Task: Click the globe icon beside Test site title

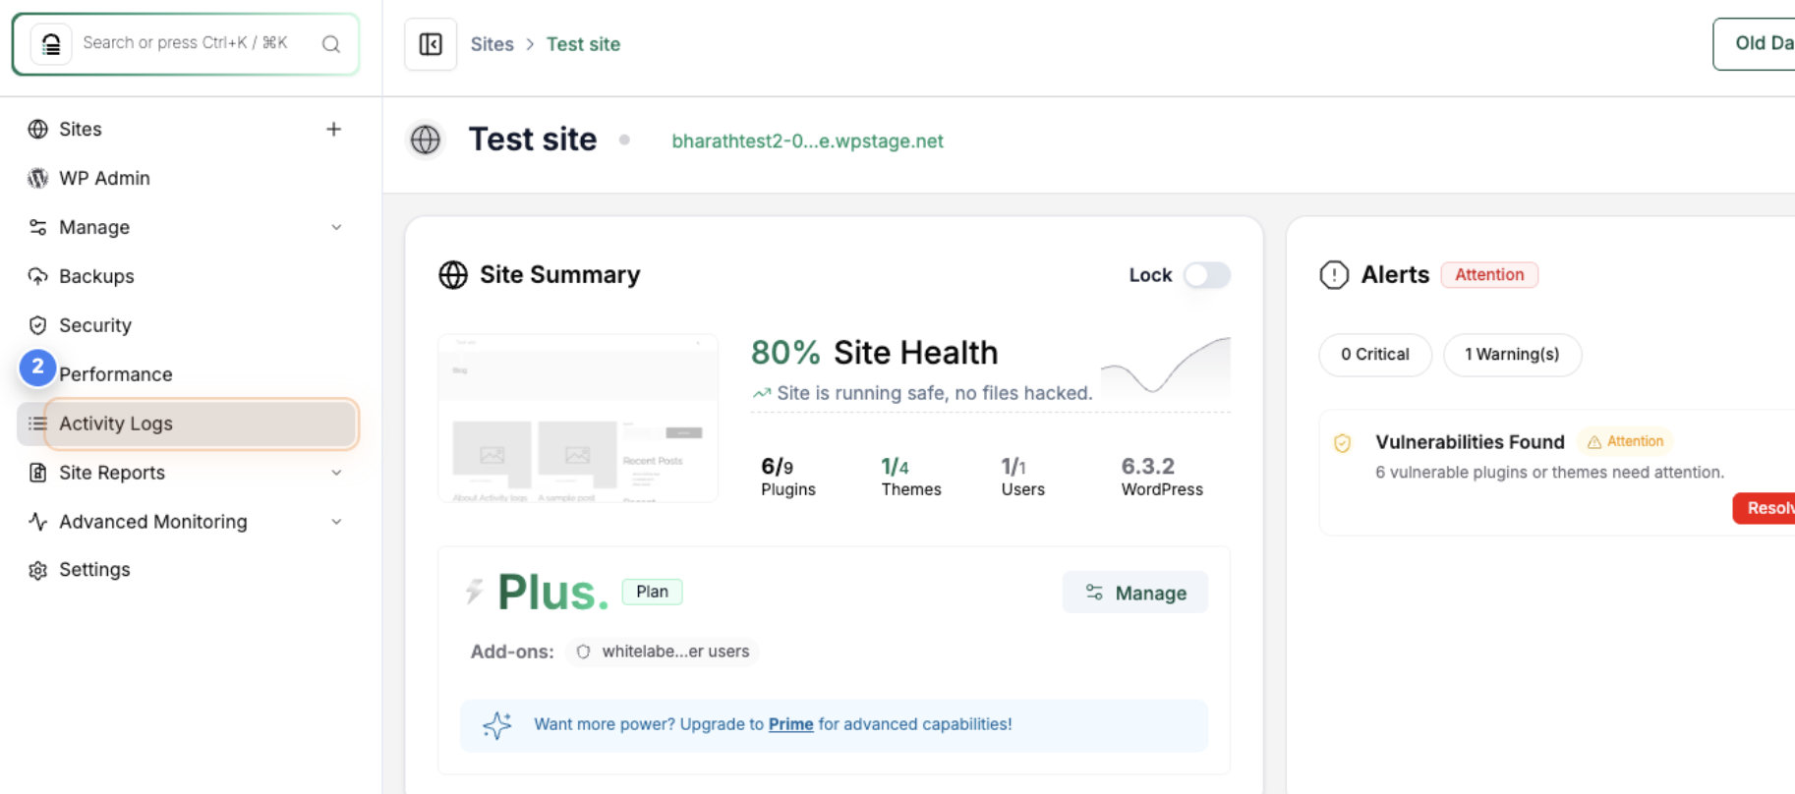Action: pos(426,140)
